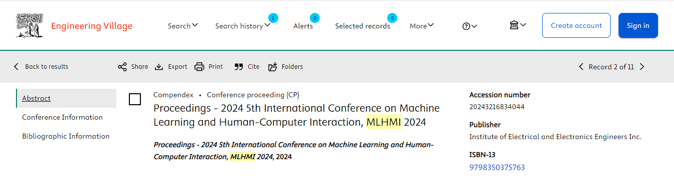Click the Engineering Village tree logo
Viewport: 674px width, 182px height.
(x=30, y=26)
